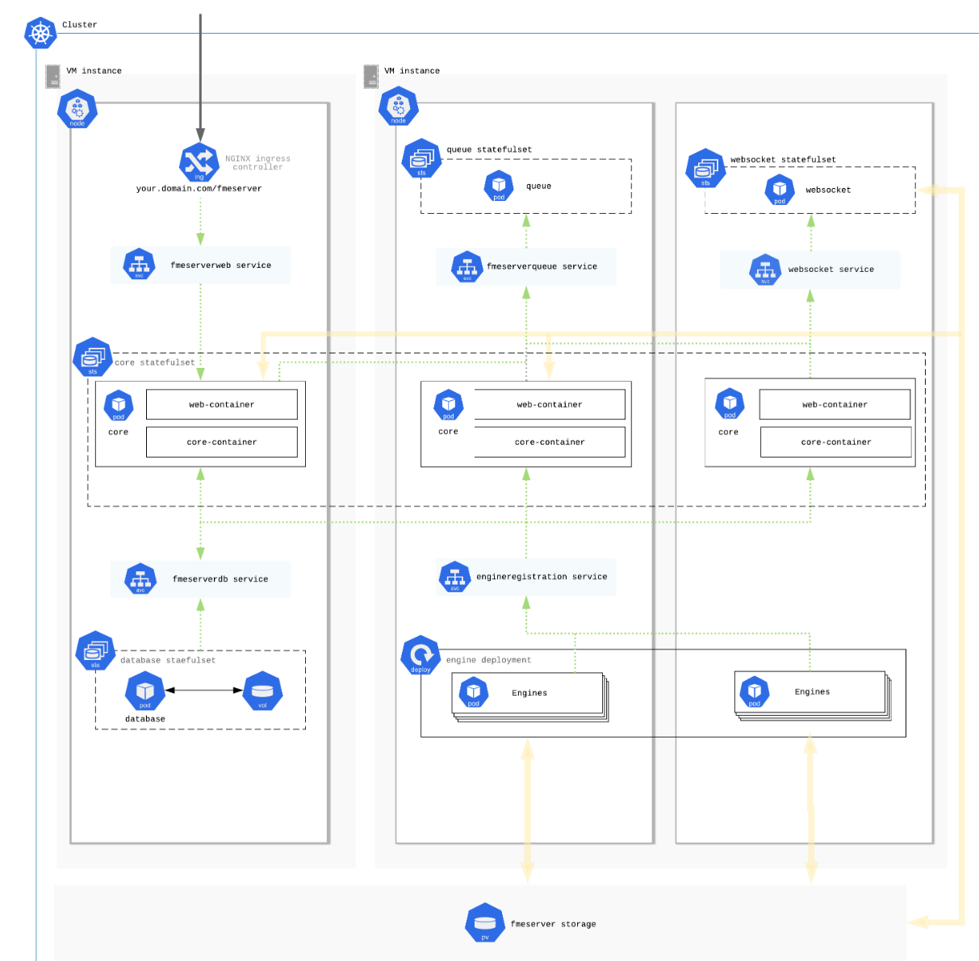Select the core statefulset sts icon
Screen dimensions: 979x961
pyautogui.click(x=93, y=357)
